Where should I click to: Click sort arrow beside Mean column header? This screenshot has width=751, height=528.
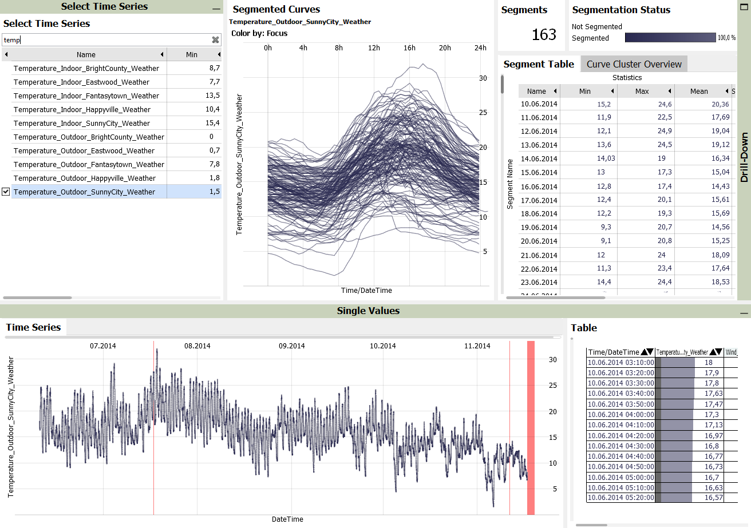click(727, 92)
